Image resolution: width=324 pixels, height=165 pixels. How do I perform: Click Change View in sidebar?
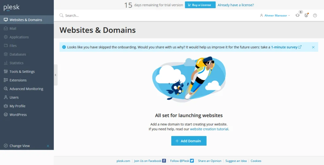pos(20,146)
